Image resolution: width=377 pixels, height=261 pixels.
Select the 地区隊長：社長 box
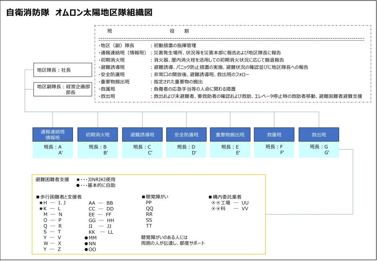click(x=63, y=70)
